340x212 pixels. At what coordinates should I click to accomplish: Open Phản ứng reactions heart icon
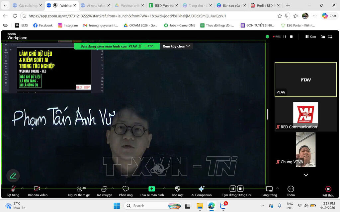click(126, 189)
